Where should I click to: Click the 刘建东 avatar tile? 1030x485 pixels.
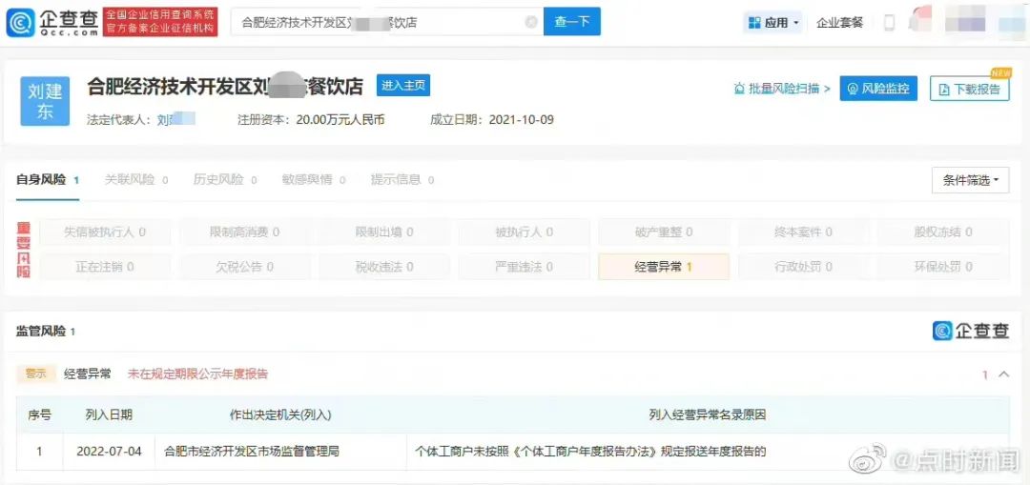point(45,101)
